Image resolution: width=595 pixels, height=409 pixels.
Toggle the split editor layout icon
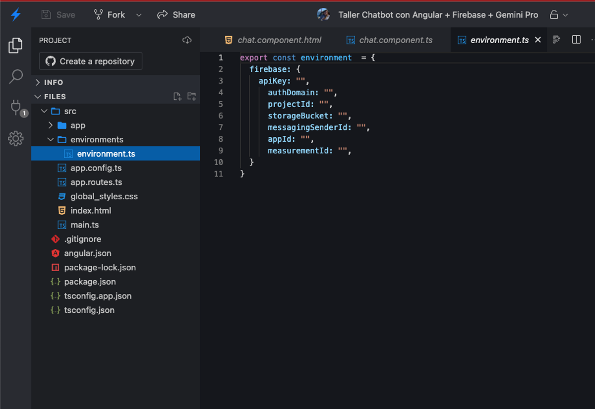pyautogui.click(x=576, y=40)
